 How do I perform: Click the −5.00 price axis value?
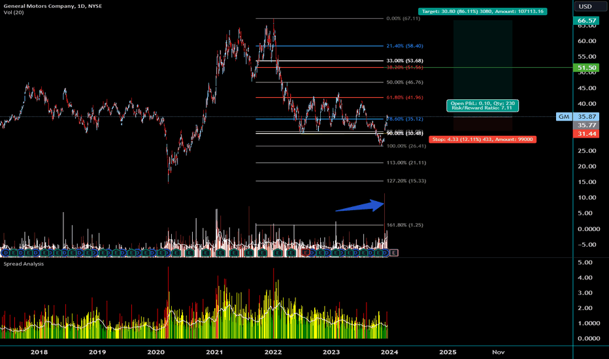[587, 245]
